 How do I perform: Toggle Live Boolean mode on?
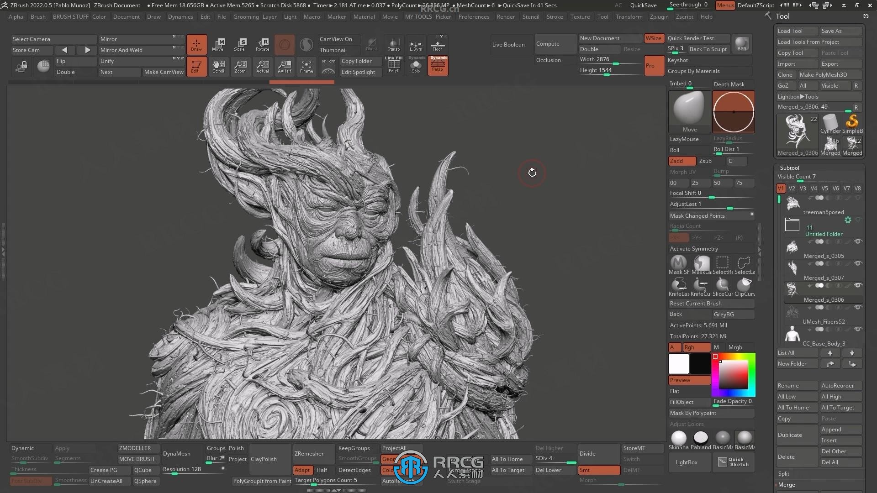point(508,44)
